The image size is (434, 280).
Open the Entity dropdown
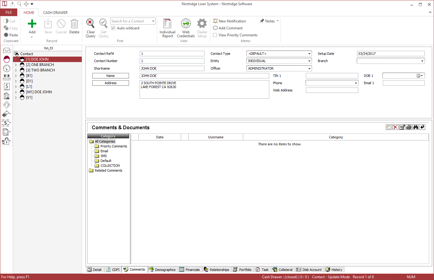click(309, 61)
